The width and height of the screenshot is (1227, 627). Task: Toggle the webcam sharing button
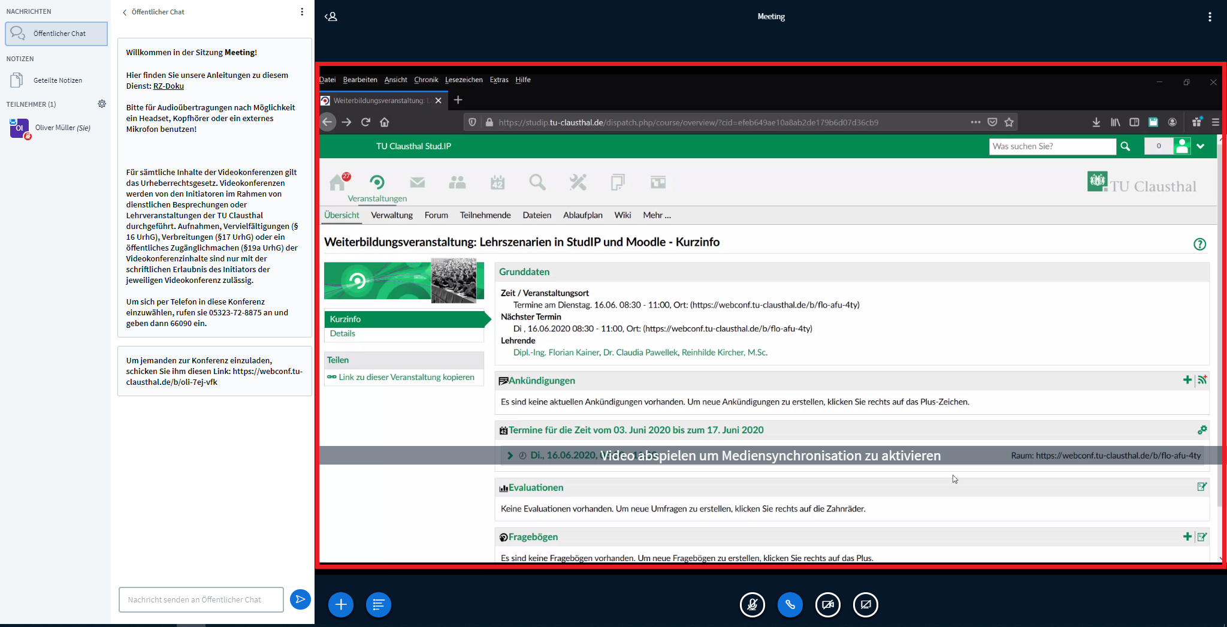[x=827, y=605]
